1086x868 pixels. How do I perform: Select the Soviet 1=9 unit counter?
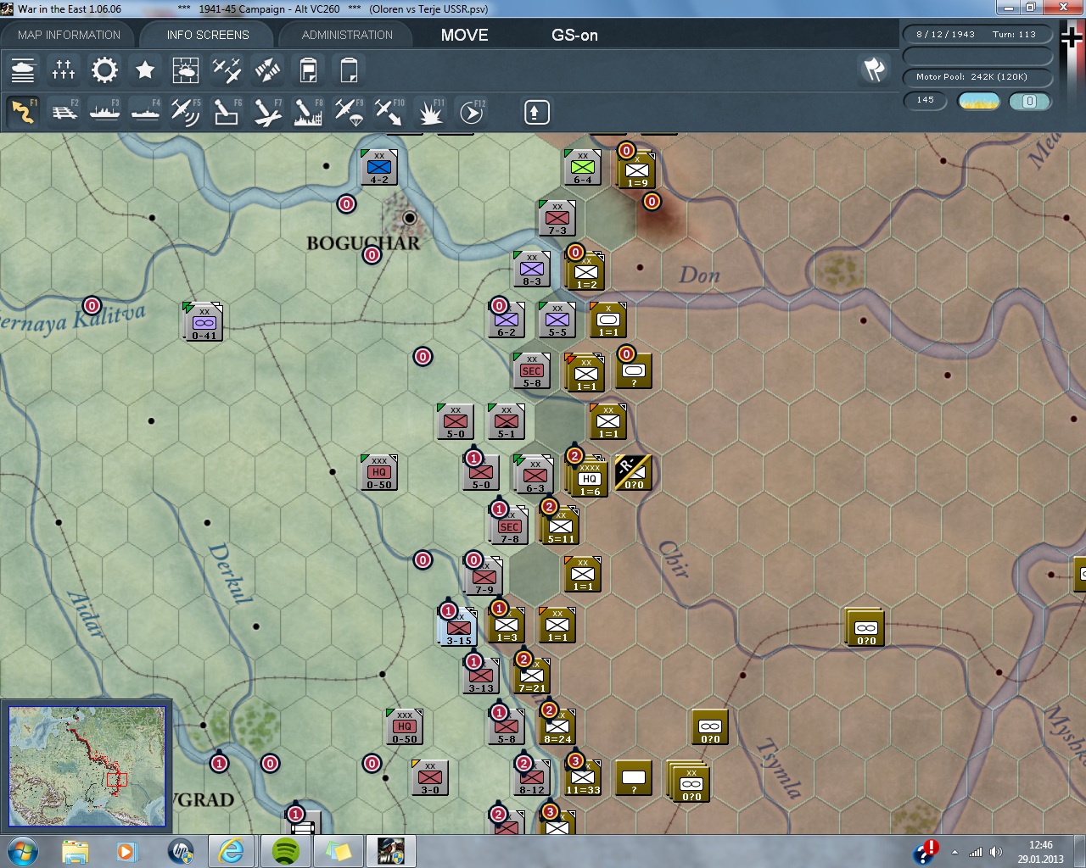636,170
